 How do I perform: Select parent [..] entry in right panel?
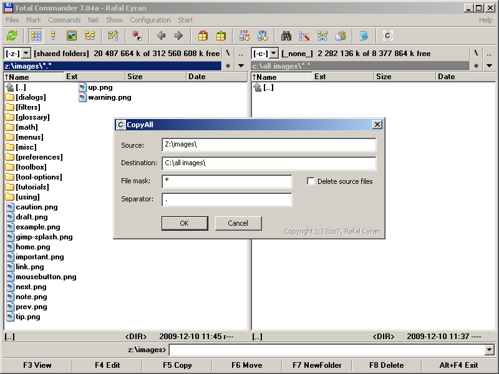click(x=263, y=87)
